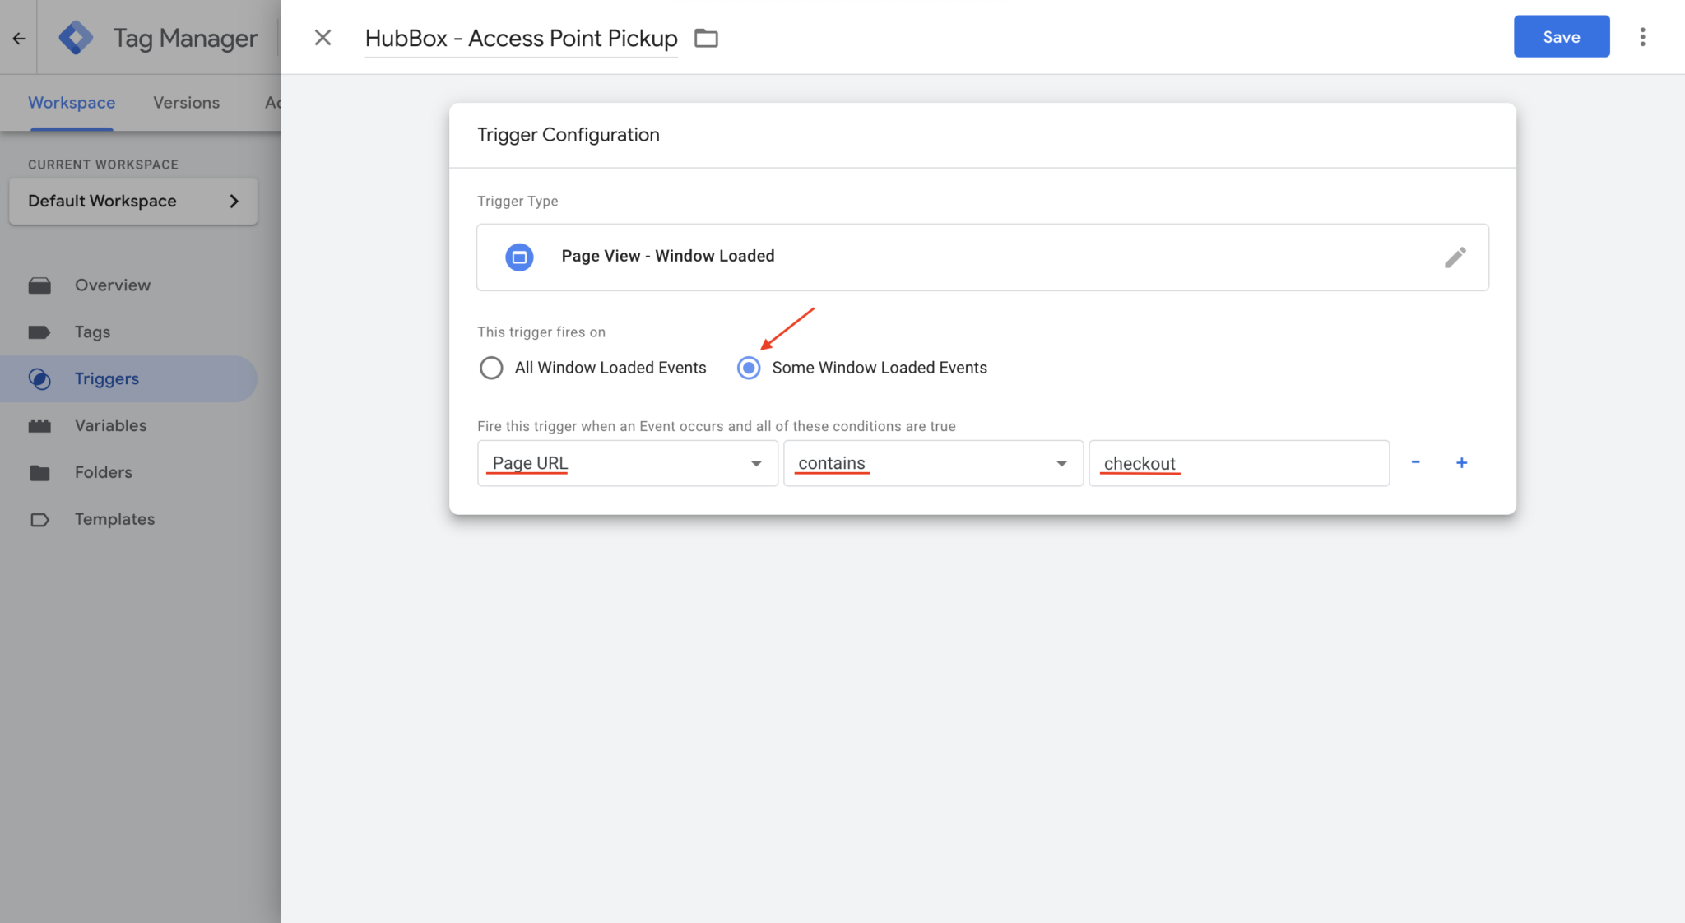The image size is (1685, 923).
Task: Remove the condition with the minus icon
Action: 1415,462
